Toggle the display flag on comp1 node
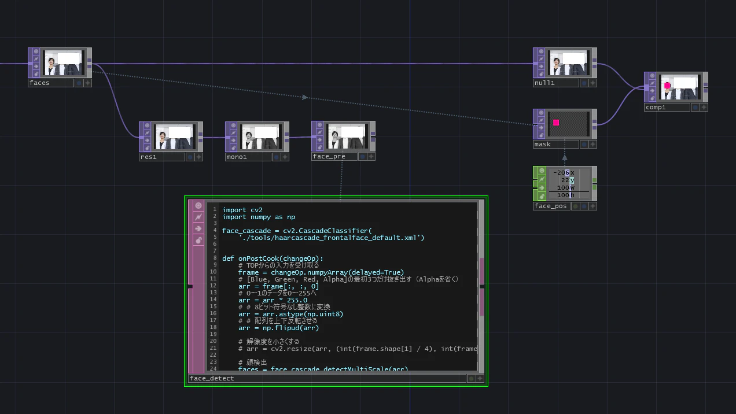736x414 pixels. click(695, 107)
